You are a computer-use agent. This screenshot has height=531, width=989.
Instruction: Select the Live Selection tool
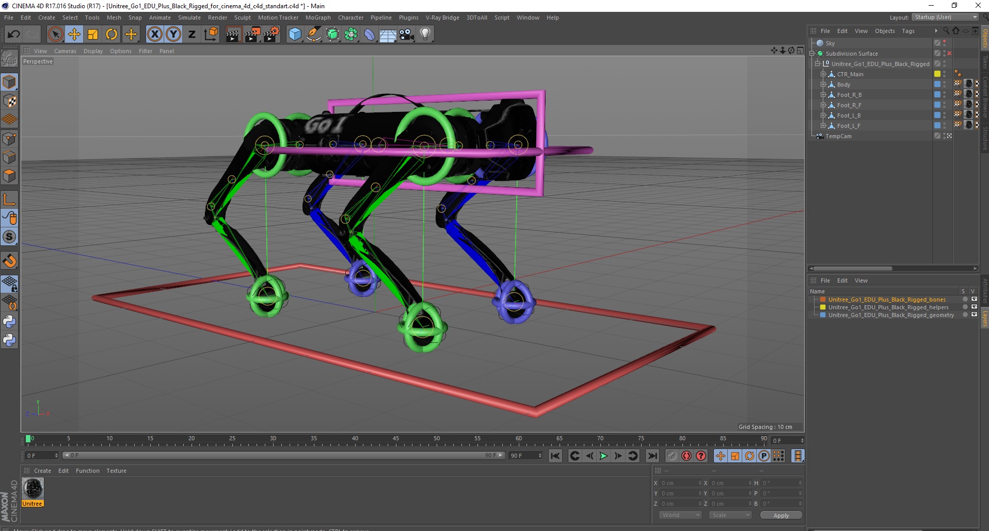(55, 35)
